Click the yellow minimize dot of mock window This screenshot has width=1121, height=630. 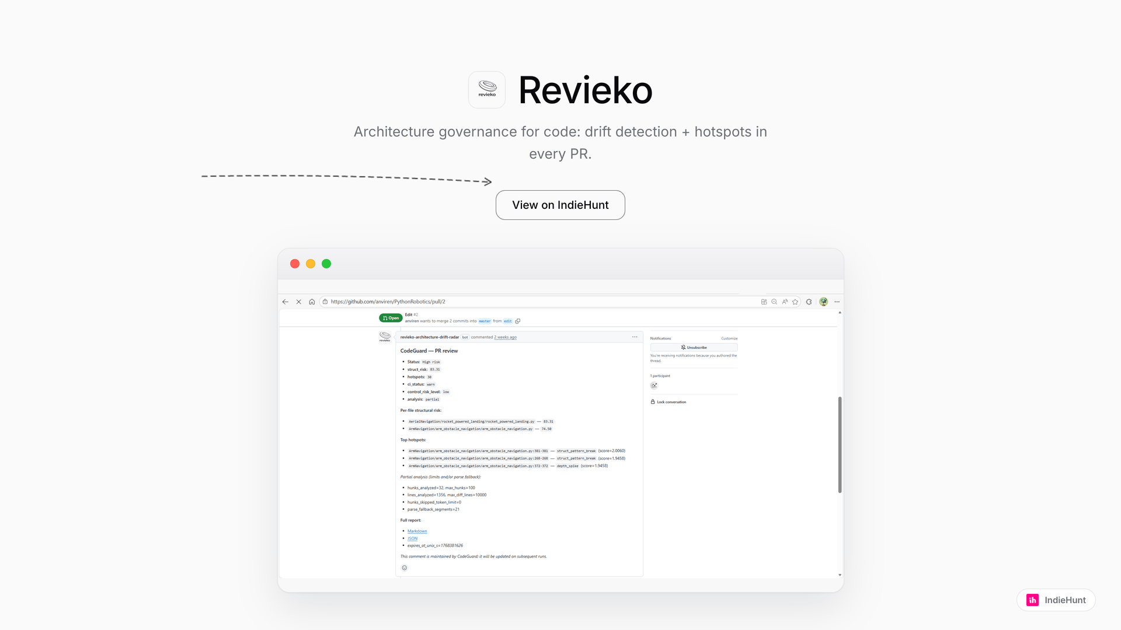click(311, 264)
